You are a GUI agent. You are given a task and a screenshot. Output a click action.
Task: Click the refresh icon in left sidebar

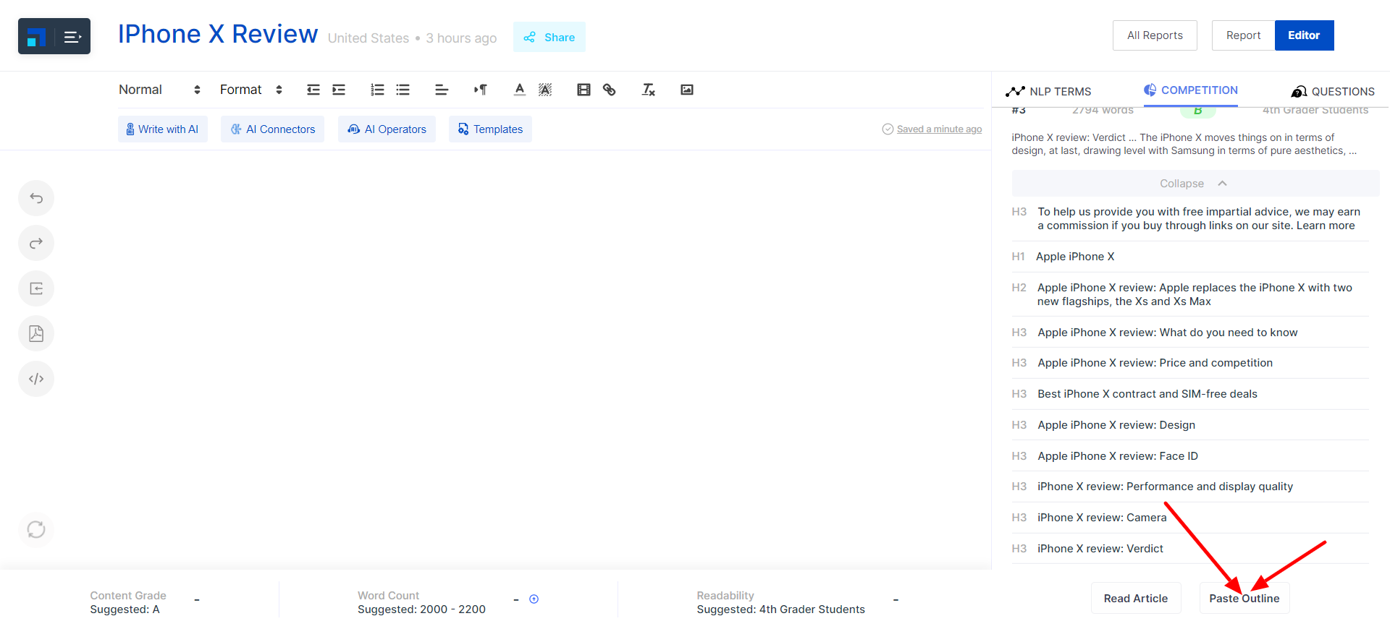pyautogui.click(x=36, y=530)
